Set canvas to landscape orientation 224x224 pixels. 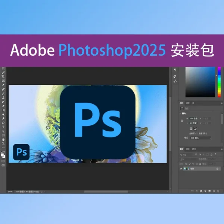click(195, 129)
